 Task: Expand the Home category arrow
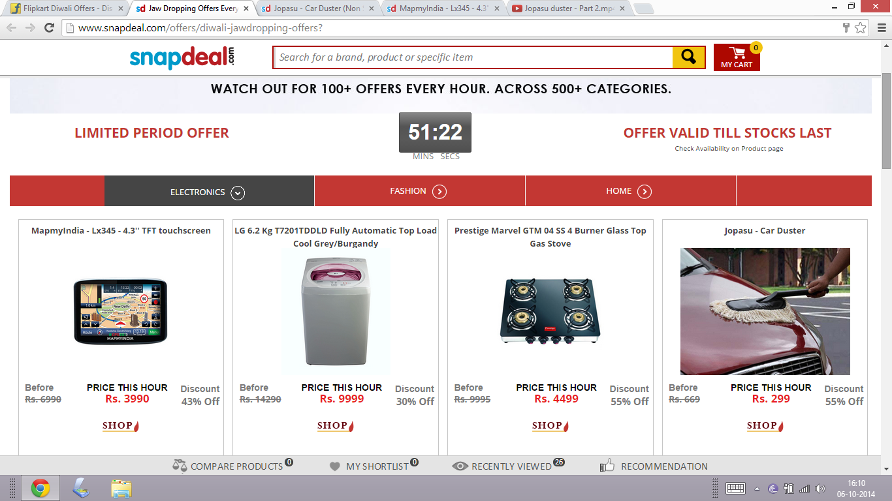click(x=645, y=191)
